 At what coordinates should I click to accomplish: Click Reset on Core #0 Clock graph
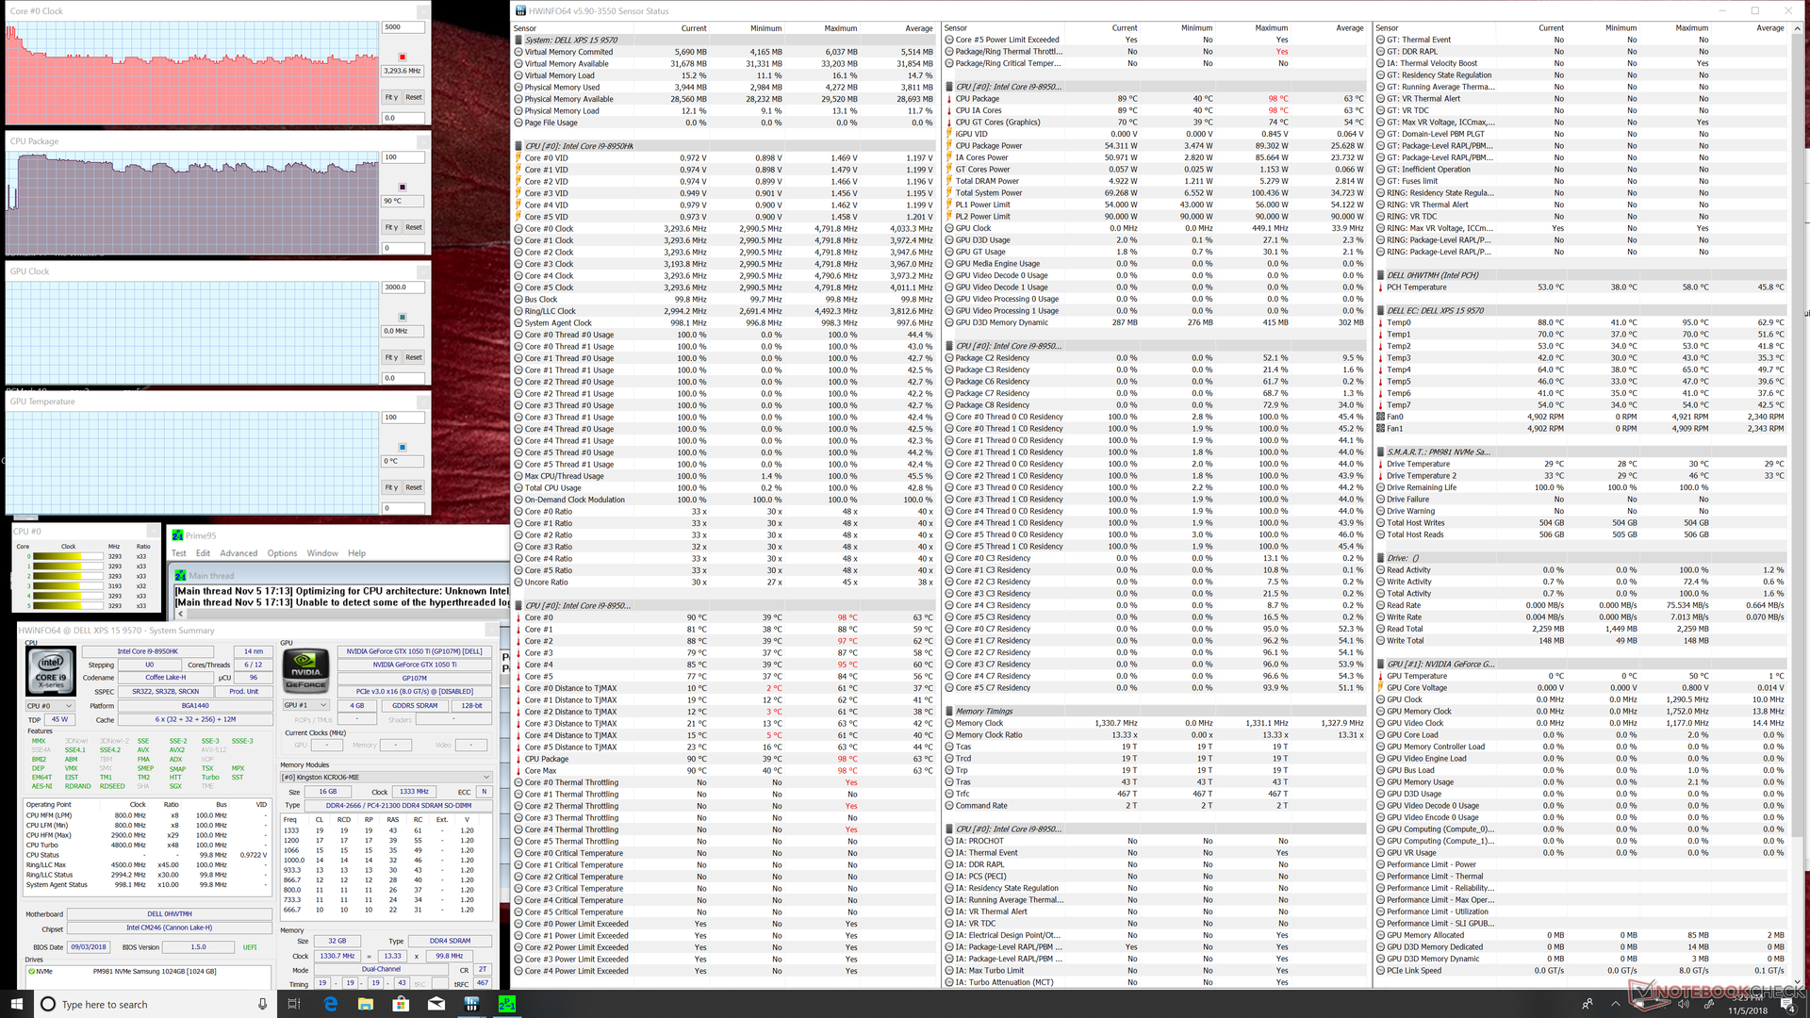414,97
